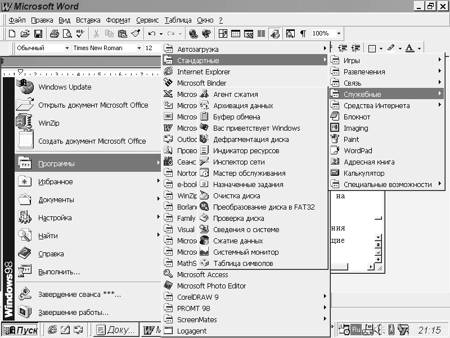
Task: Click the Paste clipboard icon
Action: coord(123,34)
